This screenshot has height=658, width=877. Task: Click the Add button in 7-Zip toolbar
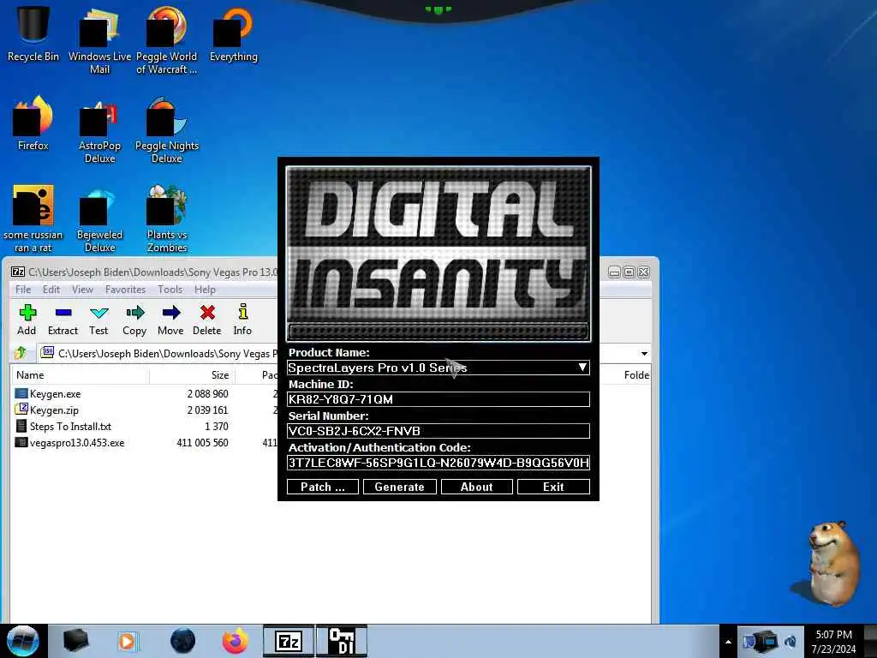click(27, 320)
